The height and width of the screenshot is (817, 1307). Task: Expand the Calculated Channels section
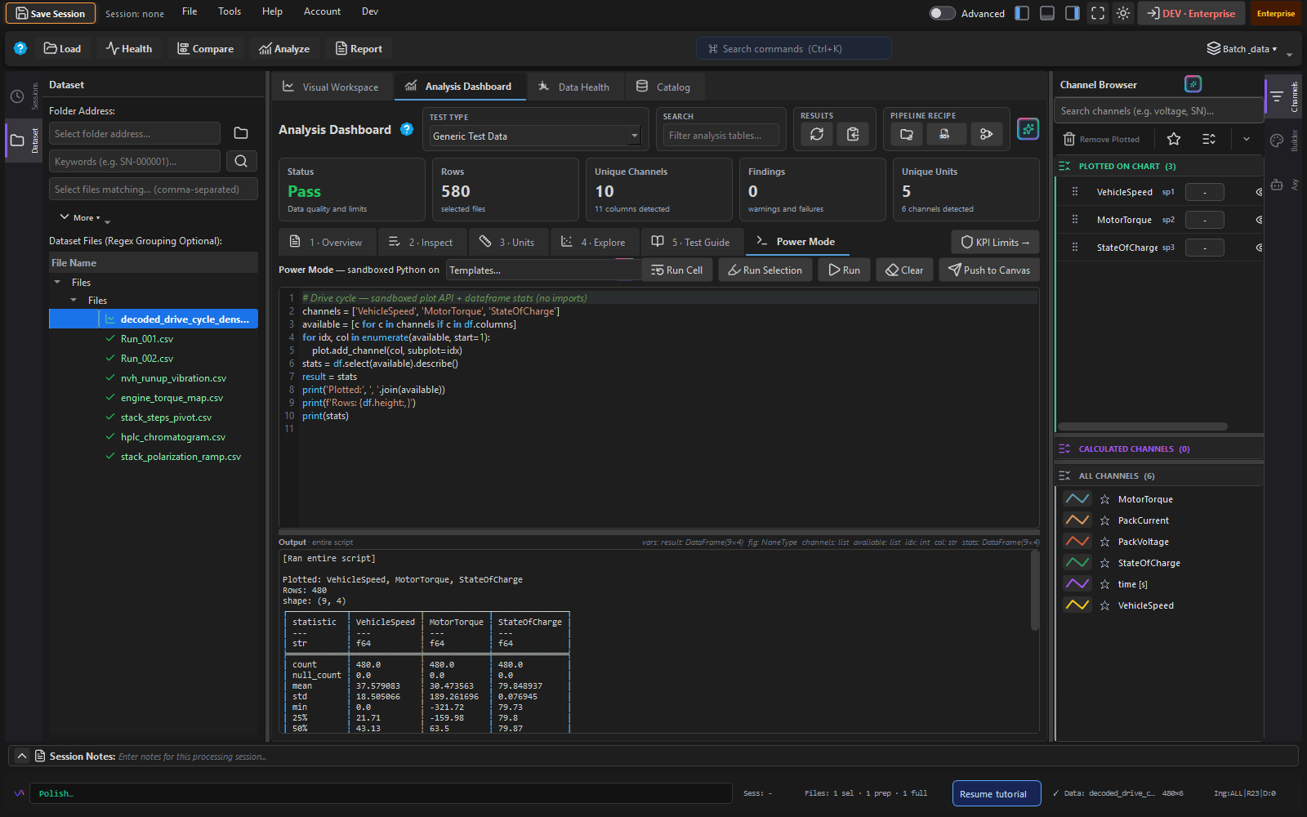(x=1064, y=449)
